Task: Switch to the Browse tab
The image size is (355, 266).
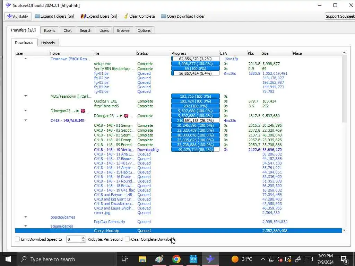Action: pos(123,30)
